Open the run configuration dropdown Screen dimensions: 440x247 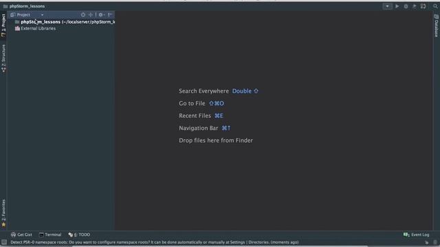click(387, 6)
